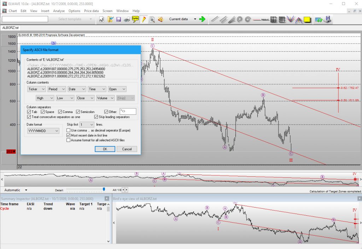This screenshot has height=249, width=362.
Task: Open the Insert menu
Action: [45, 11]
